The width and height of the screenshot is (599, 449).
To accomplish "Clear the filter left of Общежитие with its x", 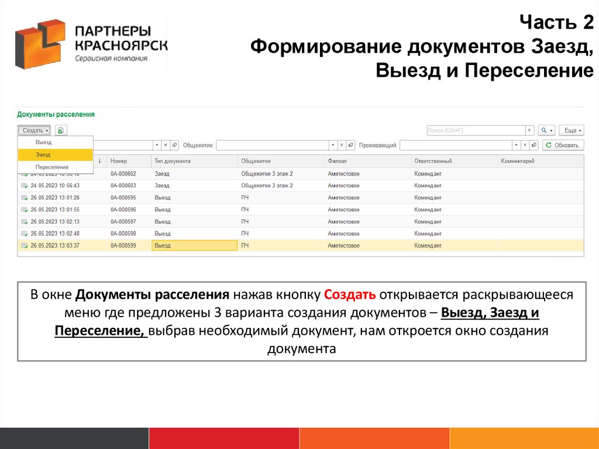I will [166, 145].
